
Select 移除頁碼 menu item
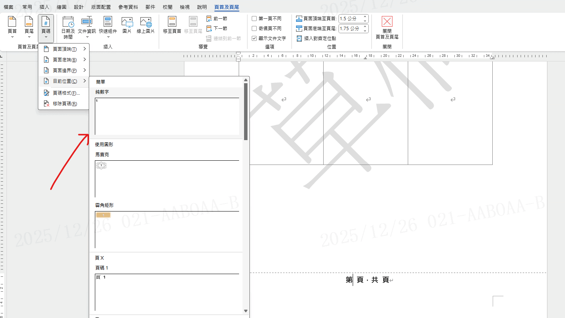[64, 103]
